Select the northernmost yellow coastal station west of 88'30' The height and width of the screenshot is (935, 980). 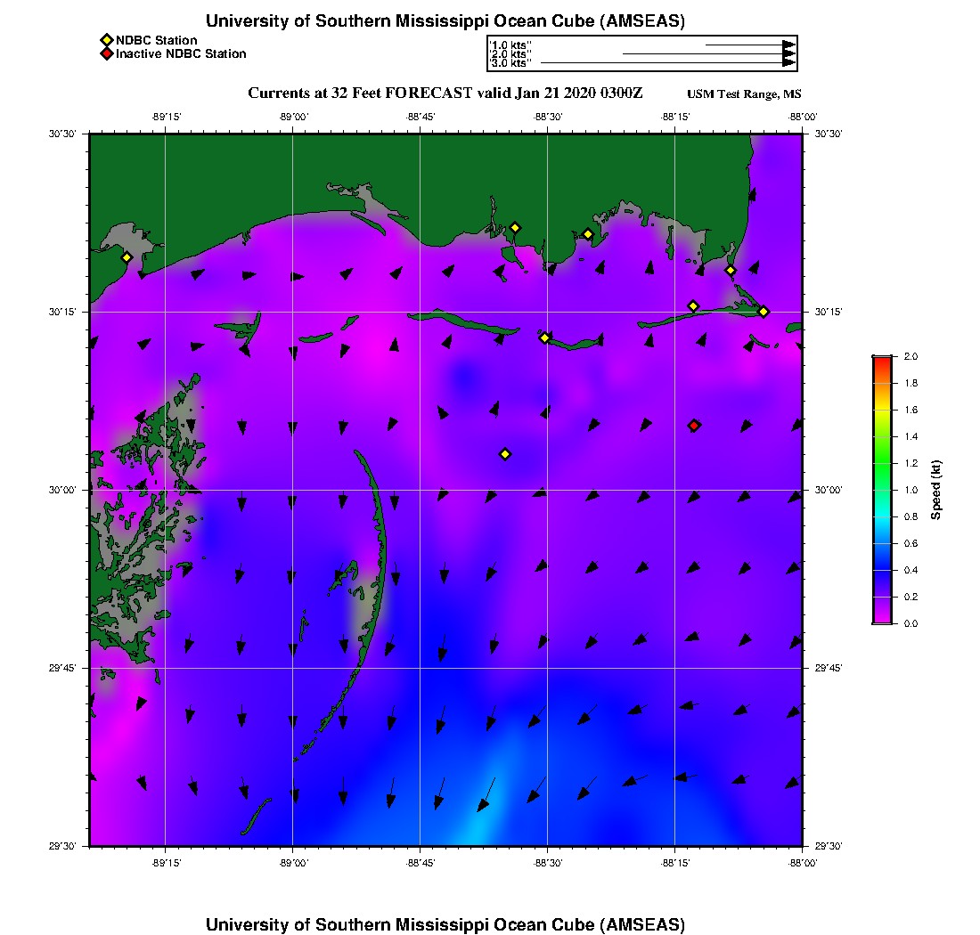click(x=515, y=228)
